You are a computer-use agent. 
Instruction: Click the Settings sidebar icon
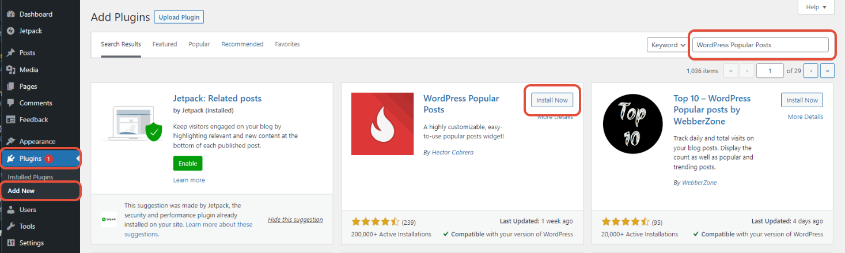click(x=10, y=243)
